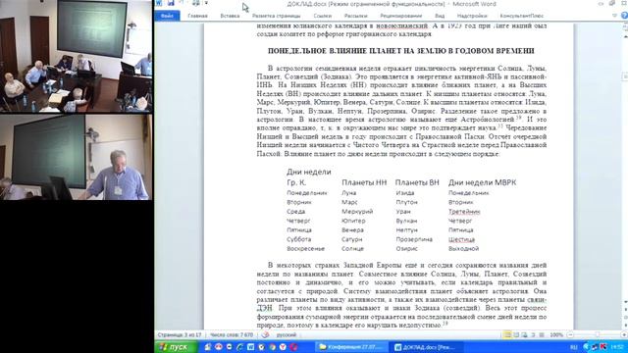This screenshot has height=353, width=628.
Task: Switch to Outline view icon
Action: [533, 334]
